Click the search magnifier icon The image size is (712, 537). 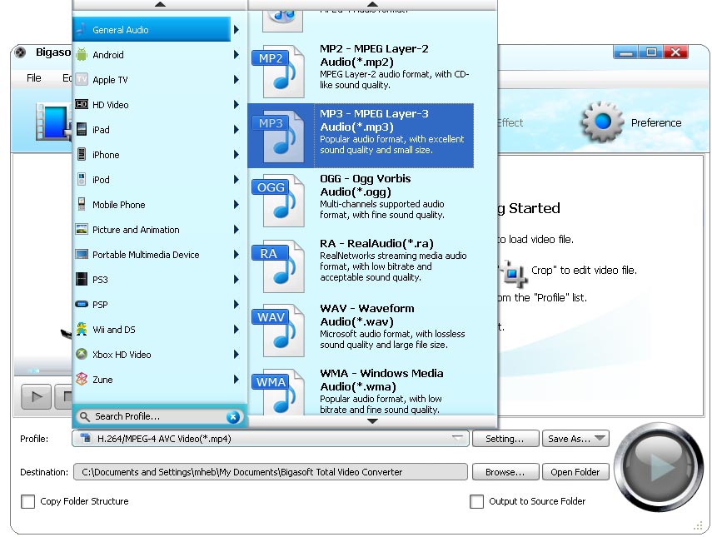pos(84,416)
